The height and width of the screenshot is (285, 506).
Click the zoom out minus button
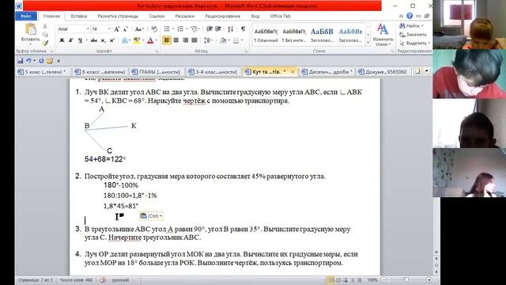383,279
